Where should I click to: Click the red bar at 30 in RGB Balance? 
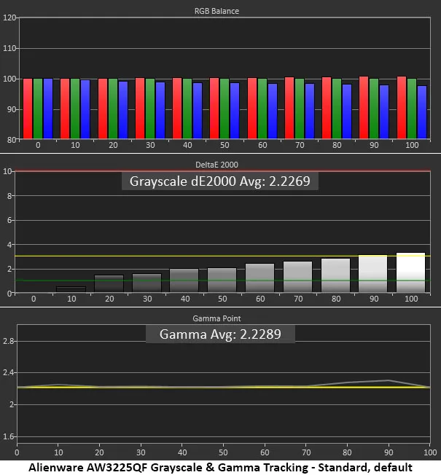pyautogui.click(x=139, y=109)
